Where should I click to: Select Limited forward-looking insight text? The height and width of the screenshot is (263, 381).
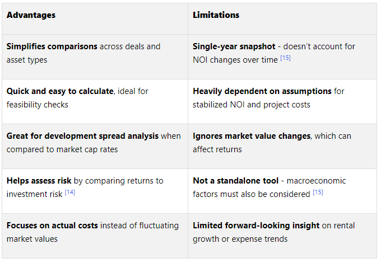point(256,226)
